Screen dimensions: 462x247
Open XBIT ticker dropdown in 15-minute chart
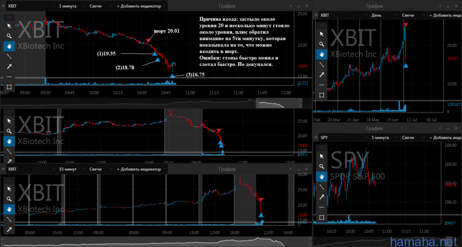click(31, 169)
